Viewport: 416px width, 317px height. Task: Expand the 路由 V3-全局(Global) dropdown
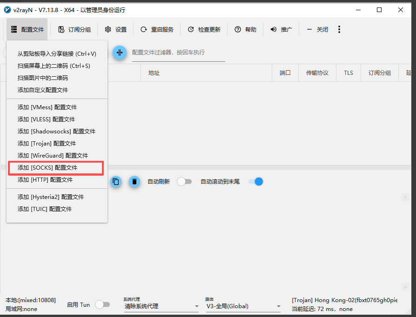point(243,306)
